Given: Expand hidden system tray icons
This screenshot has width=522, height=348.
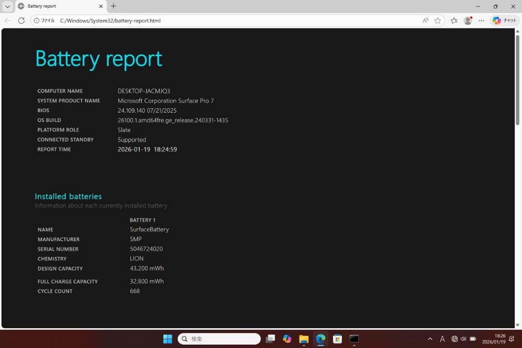Looking at the screenshot, I should (x=430, y=339).
